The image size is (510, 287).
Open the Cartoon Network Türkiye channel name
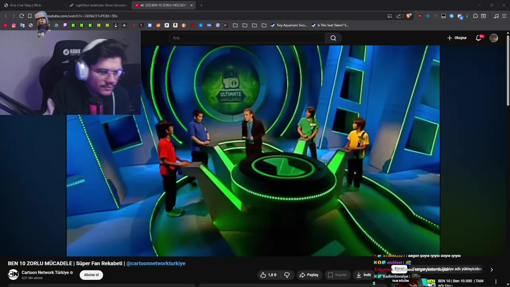tap(45, 273)
